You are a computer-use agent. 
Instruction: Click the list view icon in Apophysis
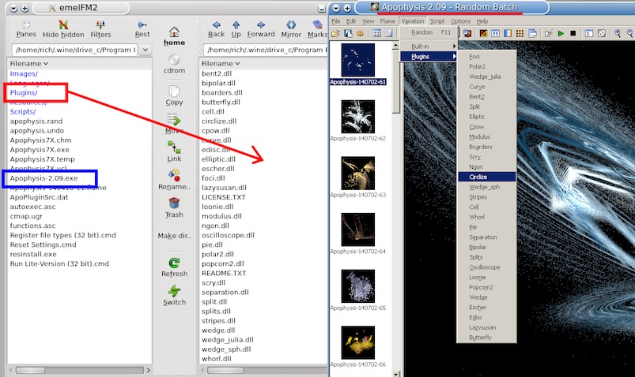[389, 34]
